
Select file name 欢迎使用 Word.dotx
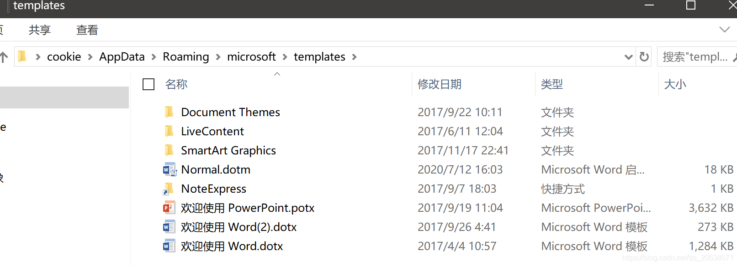pos(232,246)
